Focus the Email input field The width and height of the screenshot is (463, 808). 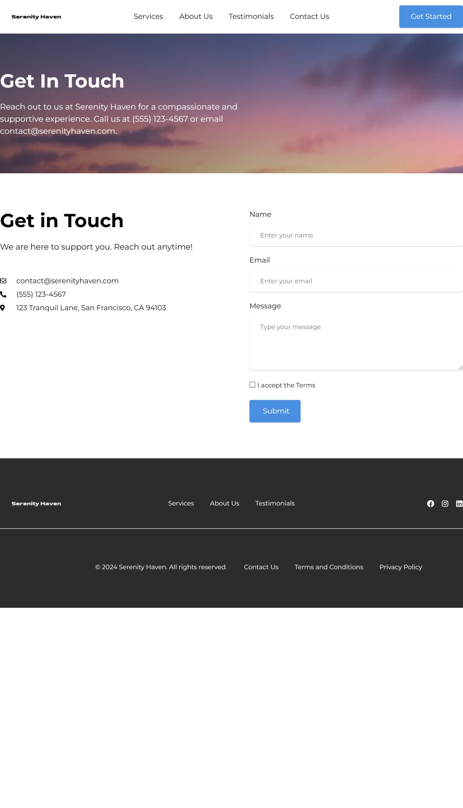click(x=355, y=281)
